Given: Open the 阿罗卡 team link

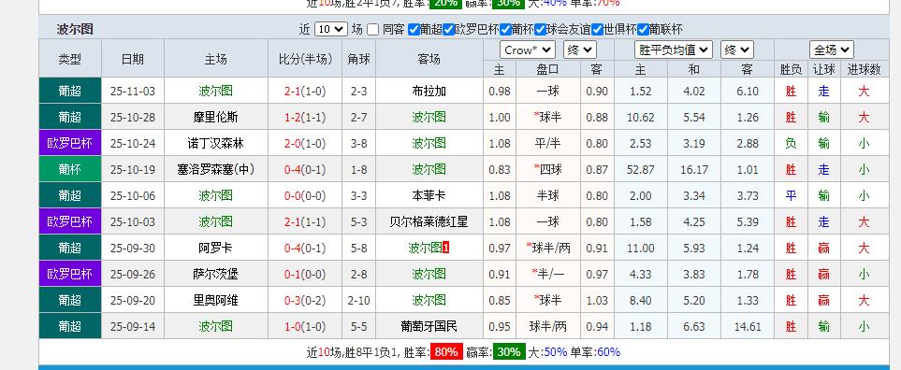Looking at the screenshot, I should (x=215, y=248).
